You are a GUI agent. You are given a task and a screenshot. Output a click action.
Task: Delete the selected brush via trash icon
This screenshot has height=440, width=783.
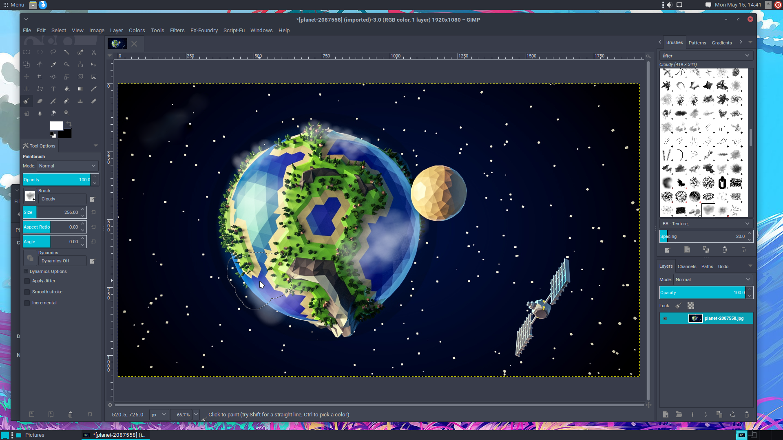[x=725, y=250]
